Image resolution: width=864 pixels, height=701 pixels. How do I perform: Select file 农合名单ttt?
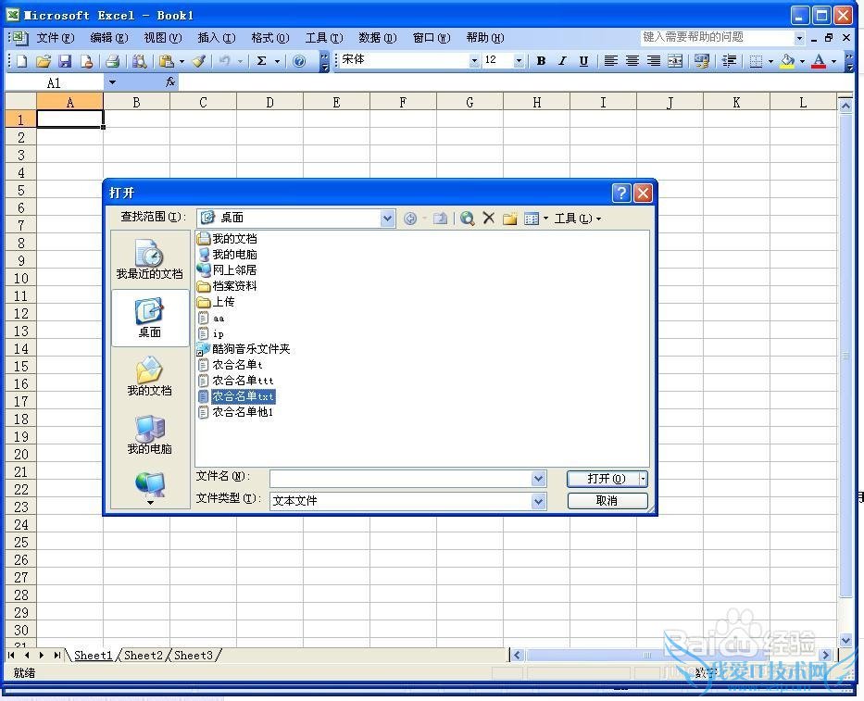tap(236, 381)
